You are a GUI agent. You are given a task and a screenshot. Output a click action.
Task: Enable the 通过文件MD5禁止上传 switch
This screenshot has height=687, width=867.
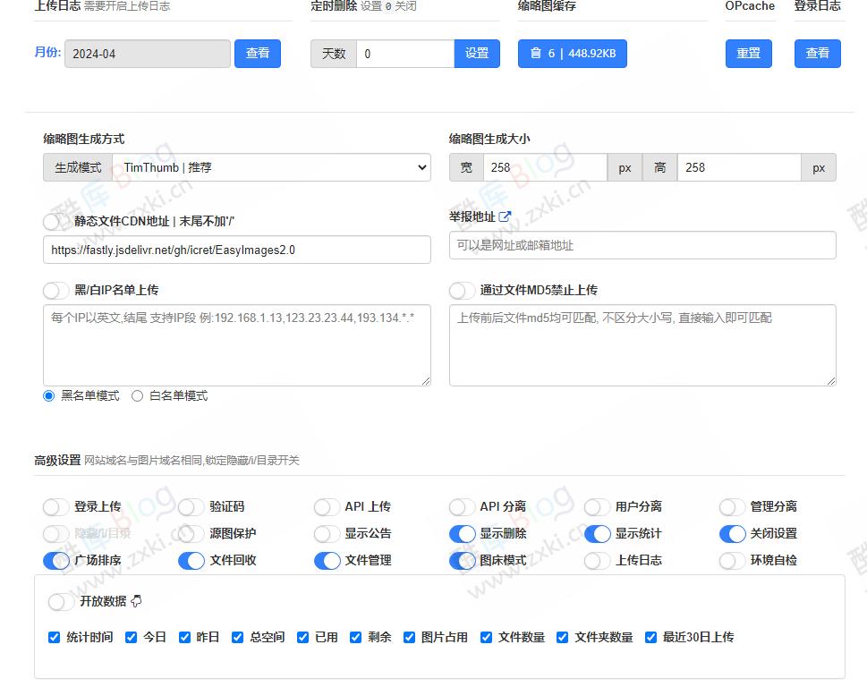point(463,290)
